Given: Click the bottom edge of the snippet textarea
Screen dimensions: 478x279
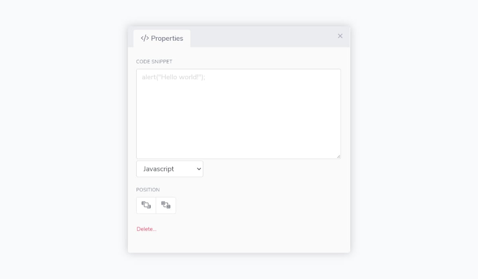Looking at the screenshot, I should pyautogui.click(x=239, y=159).
